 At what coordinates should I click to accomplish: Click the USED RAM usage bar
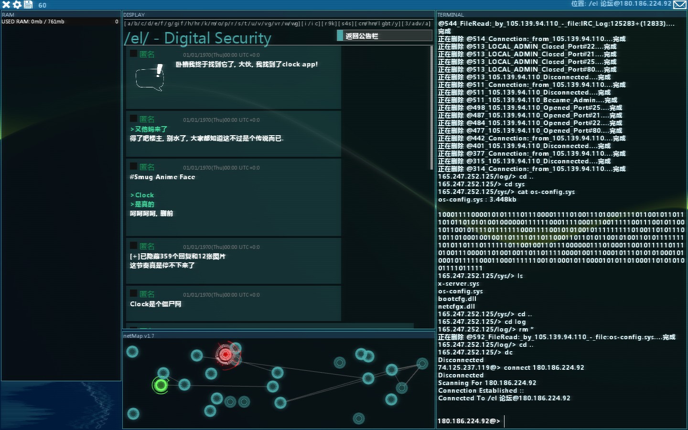(x=61, y=21)
